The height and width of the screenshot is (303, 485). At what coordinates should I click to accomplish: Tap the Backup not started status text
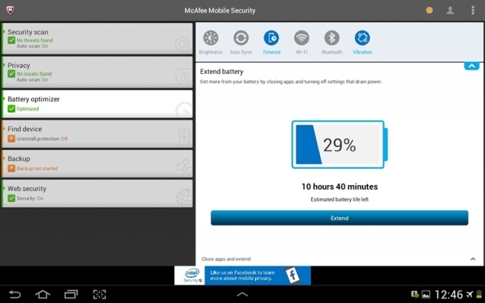point(37,169)
